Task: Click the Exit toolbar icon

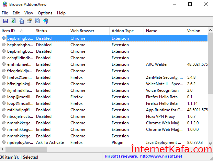Action: (45, 21)
